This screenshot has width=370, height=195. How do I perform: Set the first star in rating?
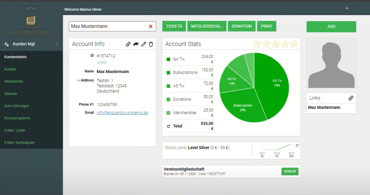257,44
